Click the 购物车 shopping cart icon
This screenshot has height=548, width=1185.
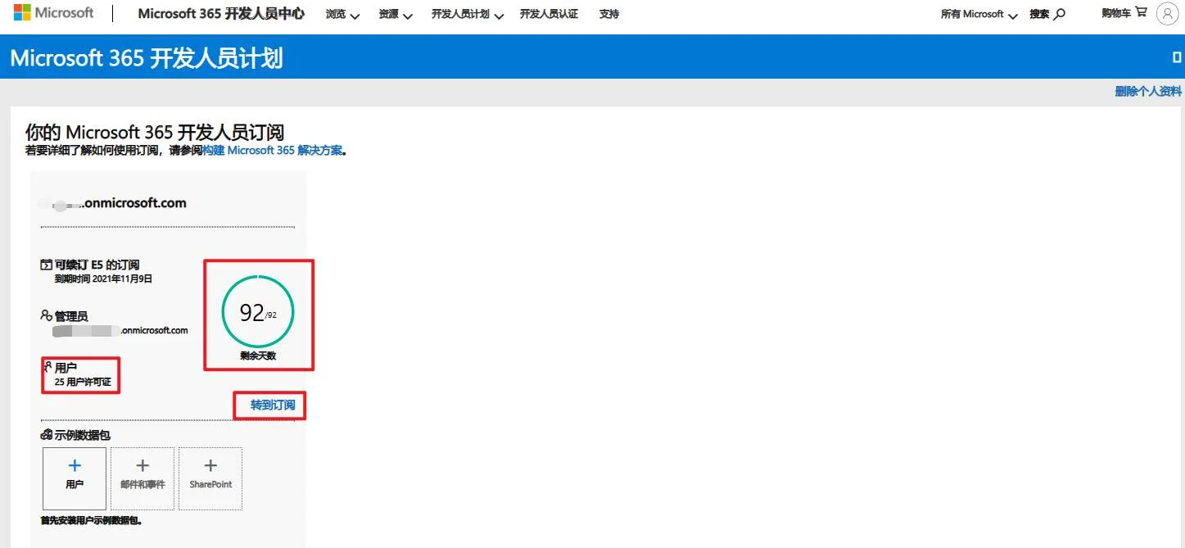(x=1142, y=13)
